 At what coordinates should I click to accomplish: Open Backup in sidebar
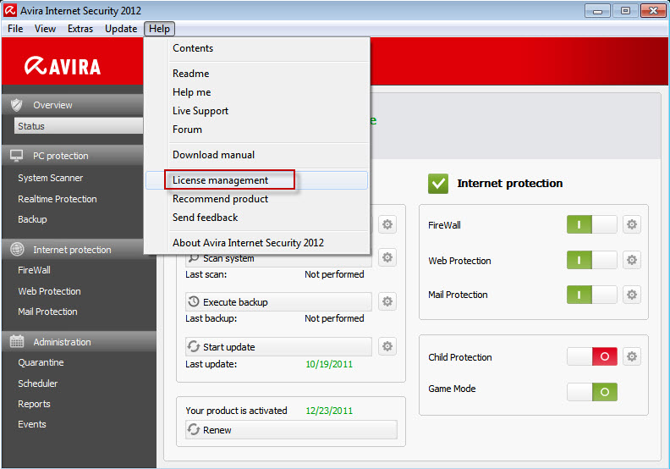click(x=32, y=219)
